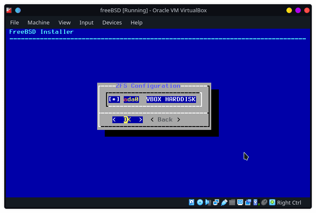Open the audio settings status icon
This screenshot has height=213, width=316.
pyautogui.click(x=208, y=202)
